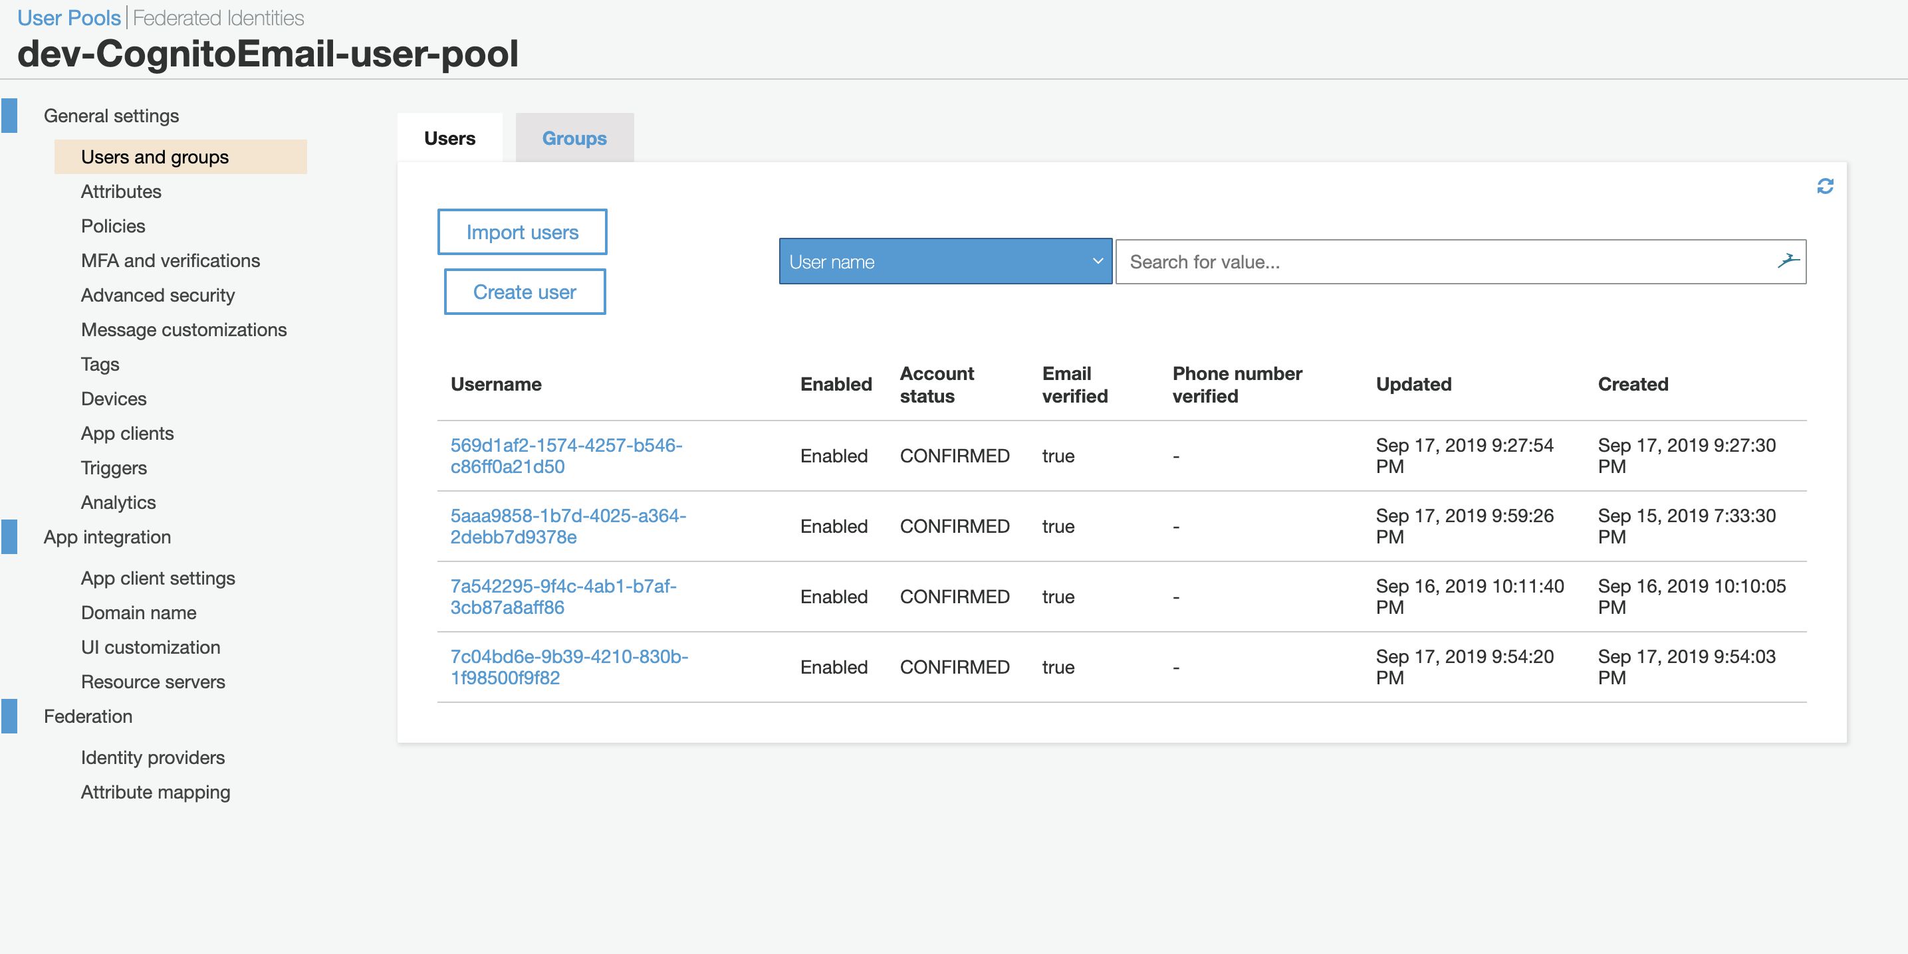This screenshot has width=1908, height=954.
Task: Click the Create user button
Action: click(525, 292)
